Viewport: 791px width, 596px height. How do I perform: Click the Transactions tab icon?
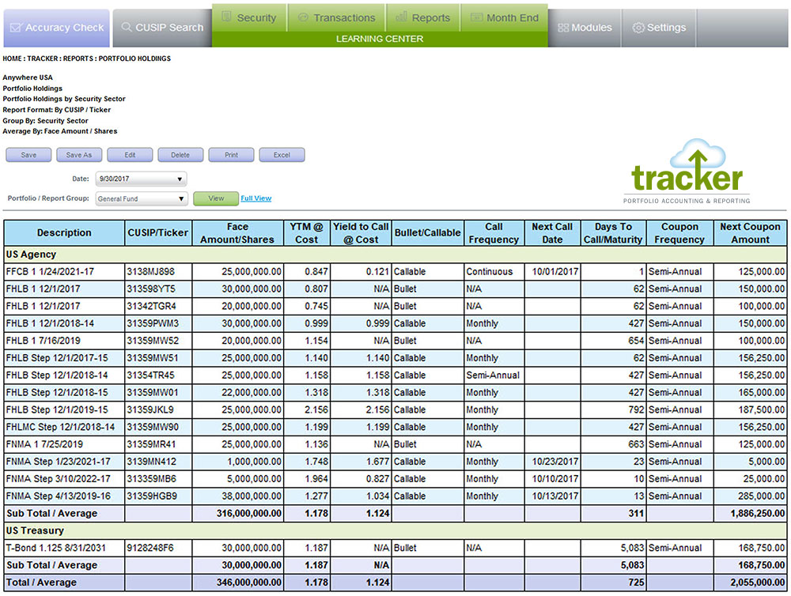(302, 17)
